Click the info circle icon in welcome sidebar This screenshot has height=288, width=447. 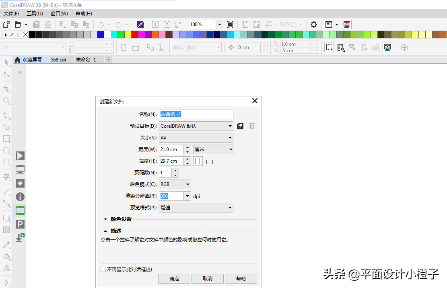pos(20,197)
